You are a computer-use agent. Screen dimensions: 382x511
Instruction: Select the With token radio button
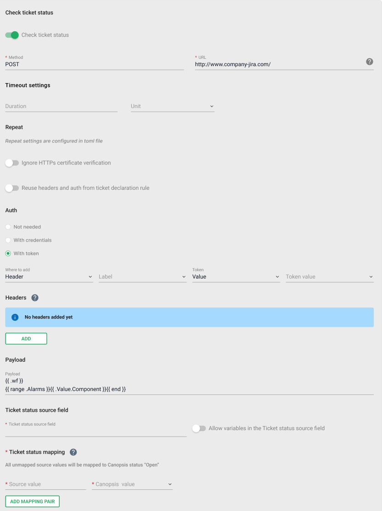click(7, 253)
